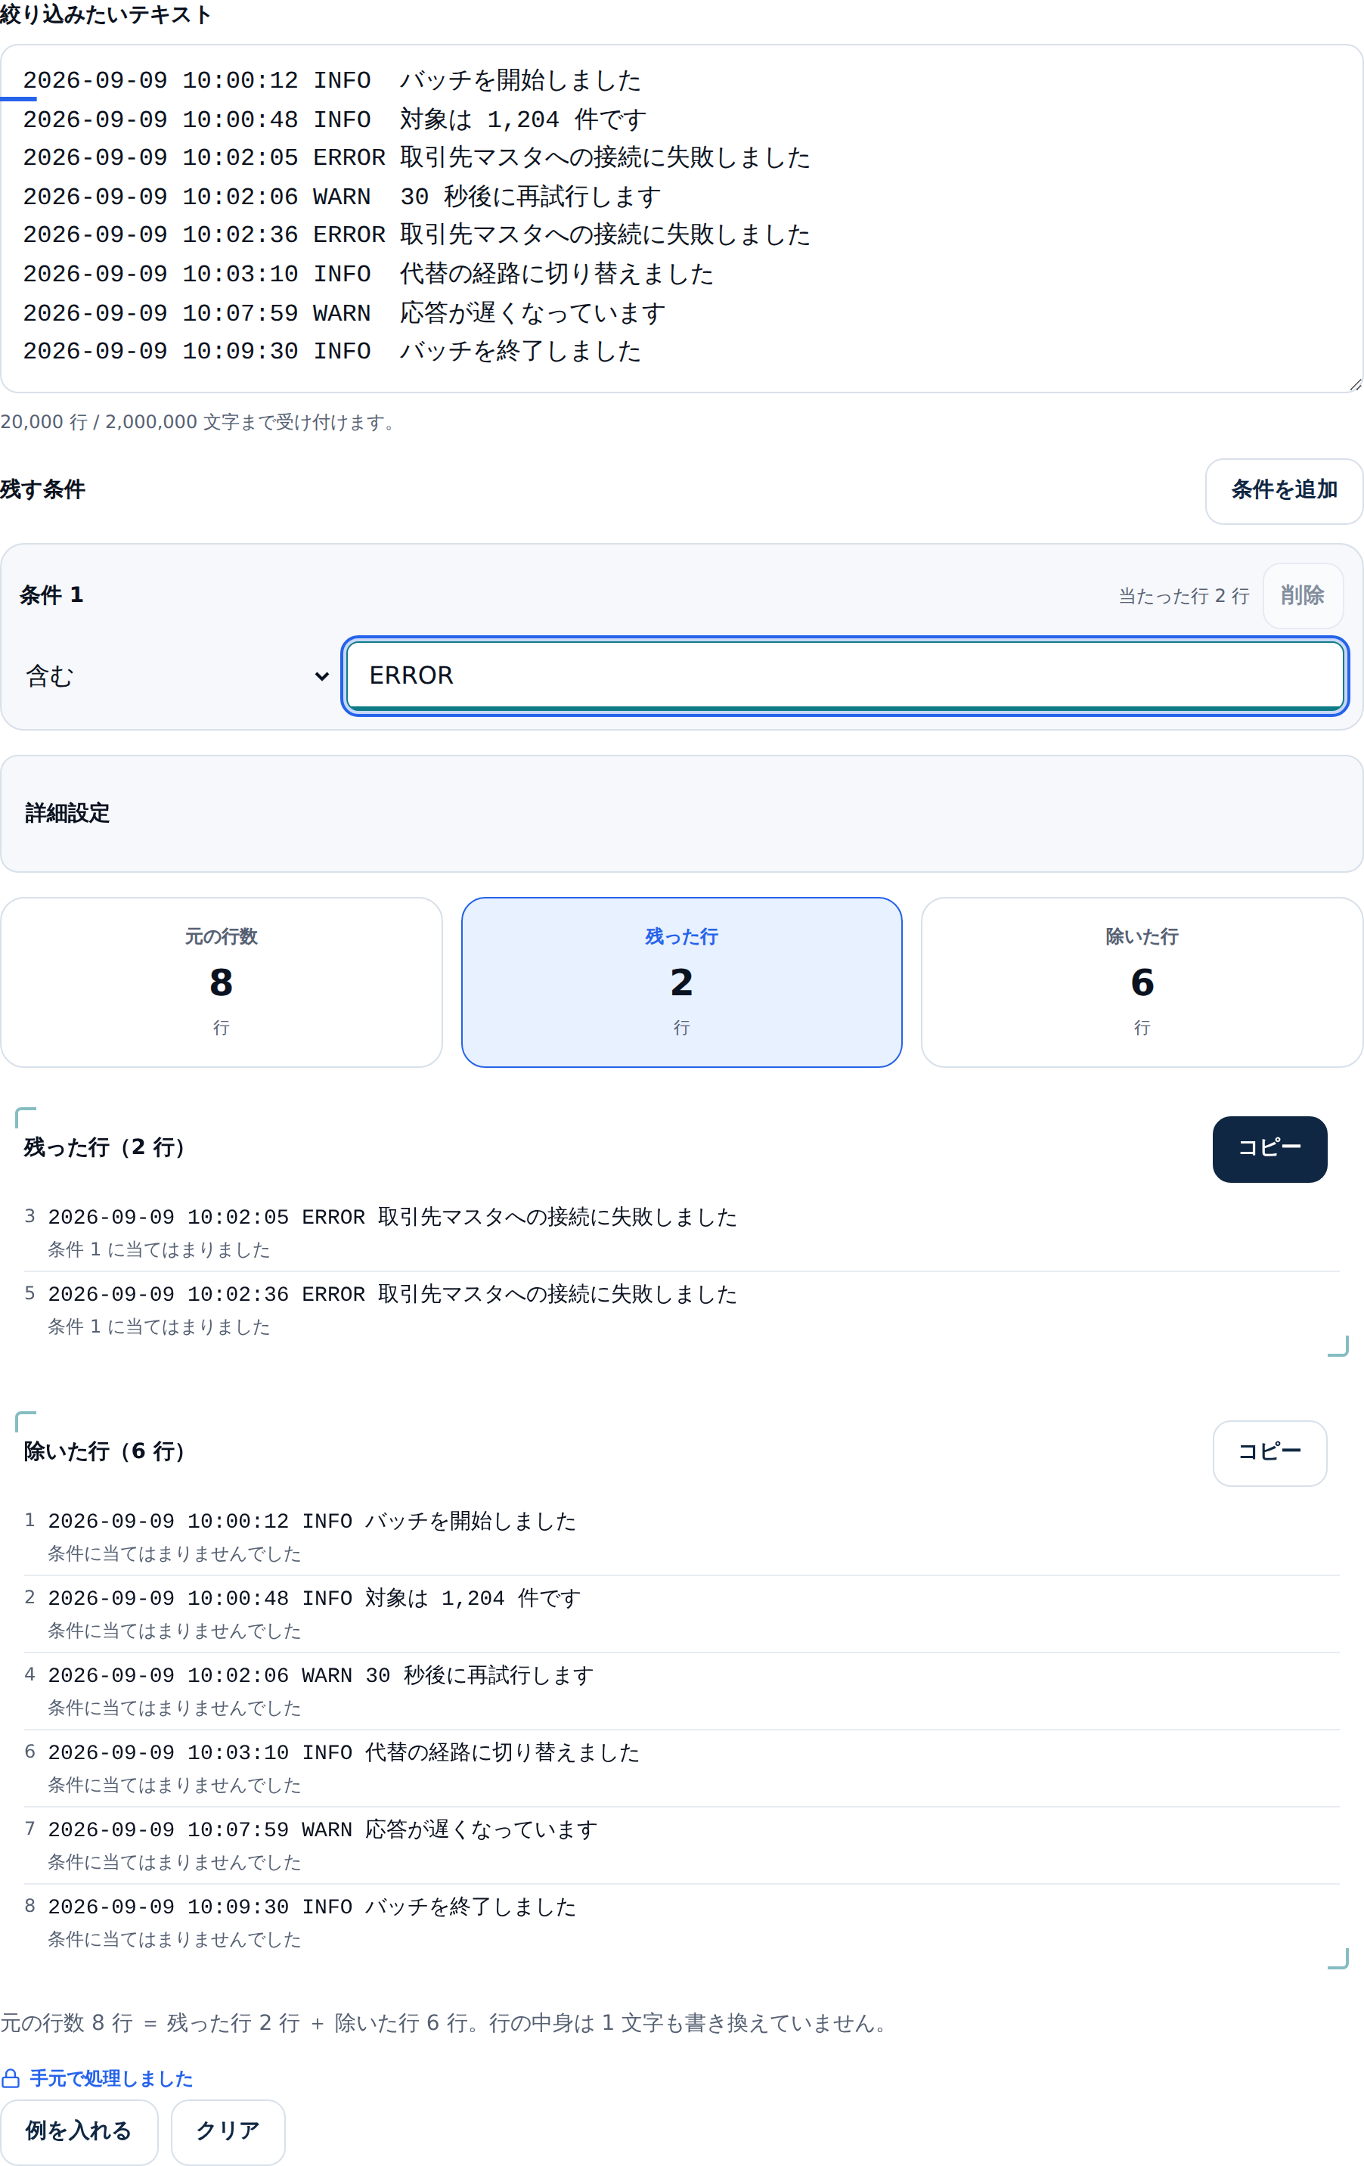Click the resize grip of the text area

pos(1354,384)
